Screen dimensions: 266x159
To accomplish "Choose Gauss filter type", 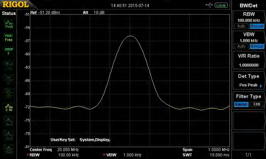I will (x=241, y=104).
